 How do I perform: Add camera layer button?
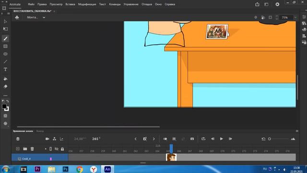pos(47,139)
